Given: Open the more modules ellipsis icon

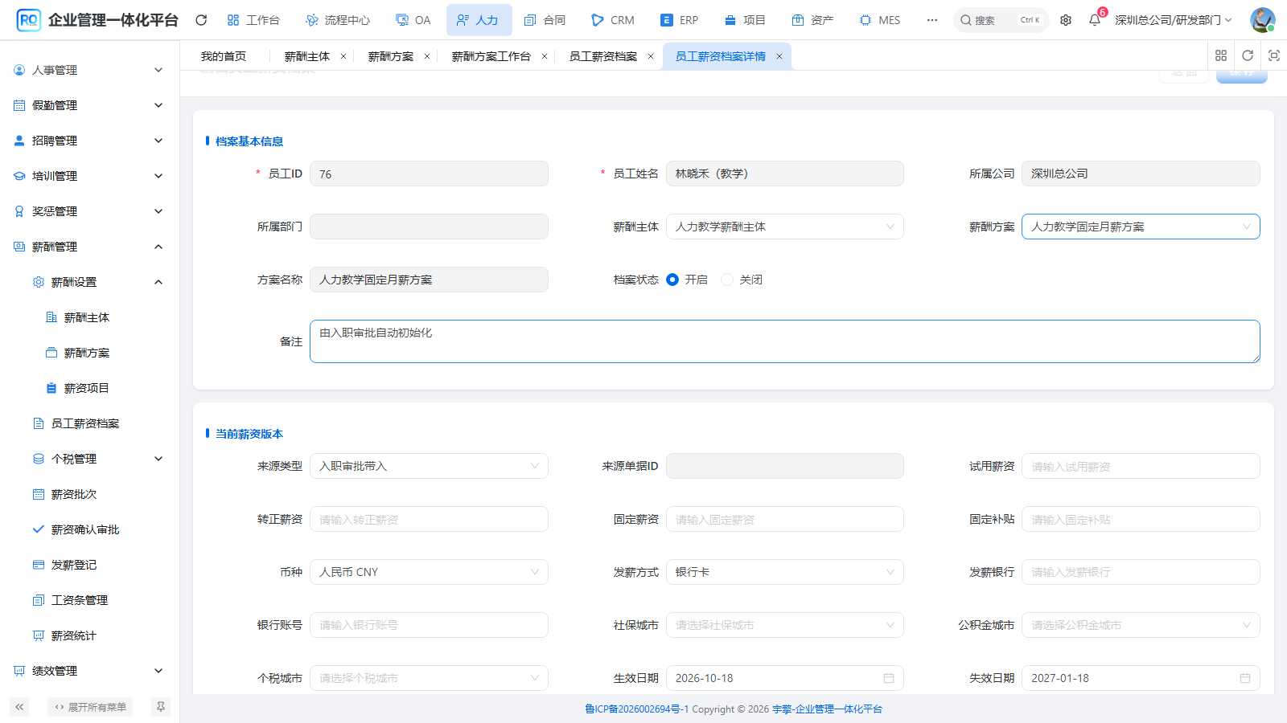Looking at the screenshot, I should (x=931, y=20).
